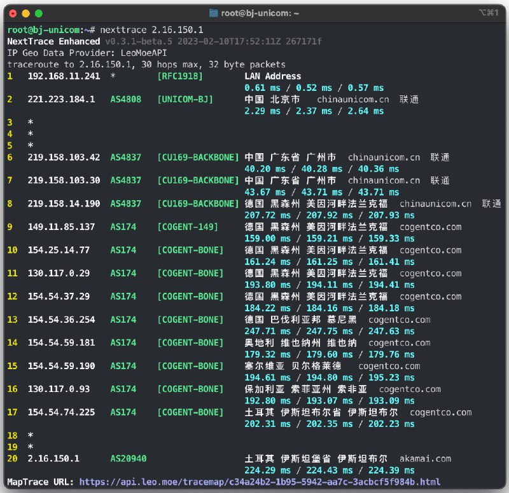509x493 pixels.
Task: Click the red close window button
Action: click(13, 13)
